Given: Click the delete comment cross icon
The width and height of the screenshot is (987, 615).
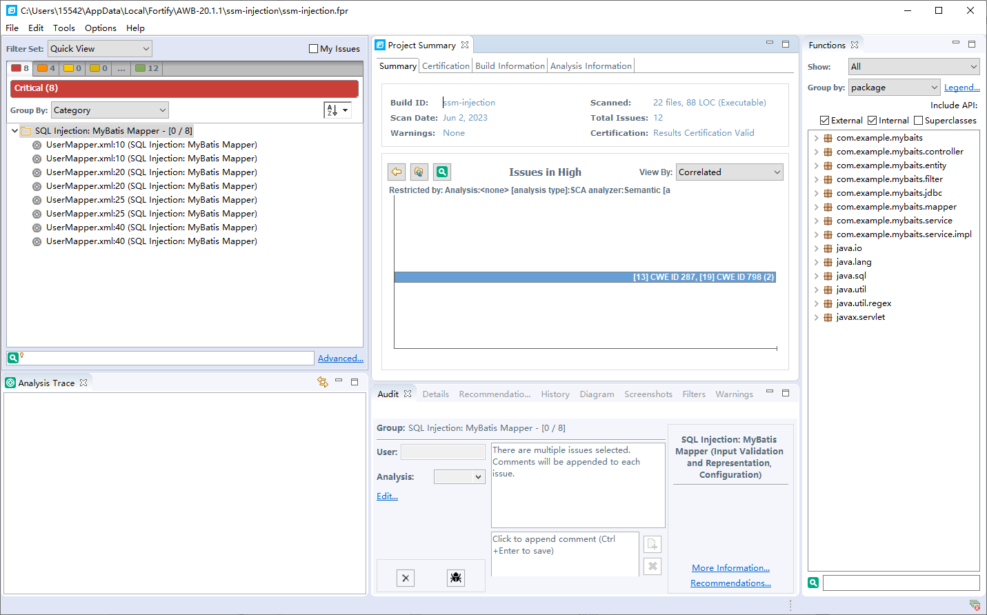Looking at the screenshot, I should [x=652, y=566].
